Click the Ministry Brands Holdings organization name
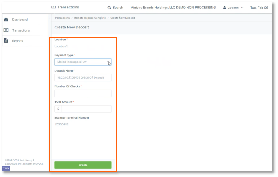The height and width of the screenshot is (177, 278). [173, 8]
